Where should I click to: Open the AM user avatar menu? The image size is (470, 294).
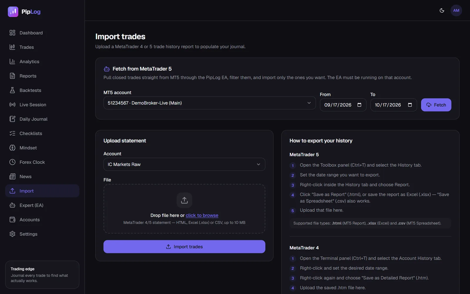[456, 11]
